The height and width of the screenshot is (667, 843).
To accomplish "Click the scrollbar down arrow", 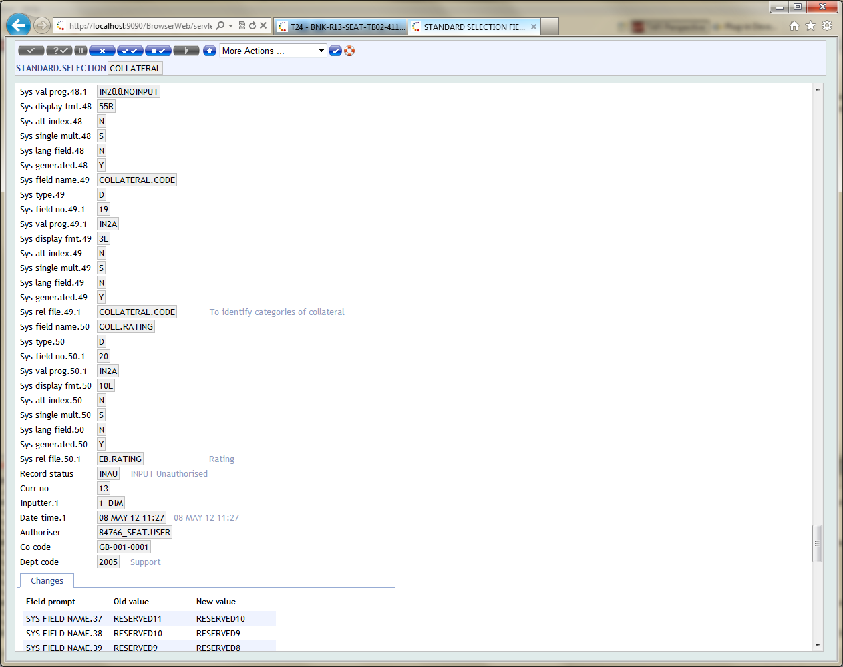I will click(818, 646).
